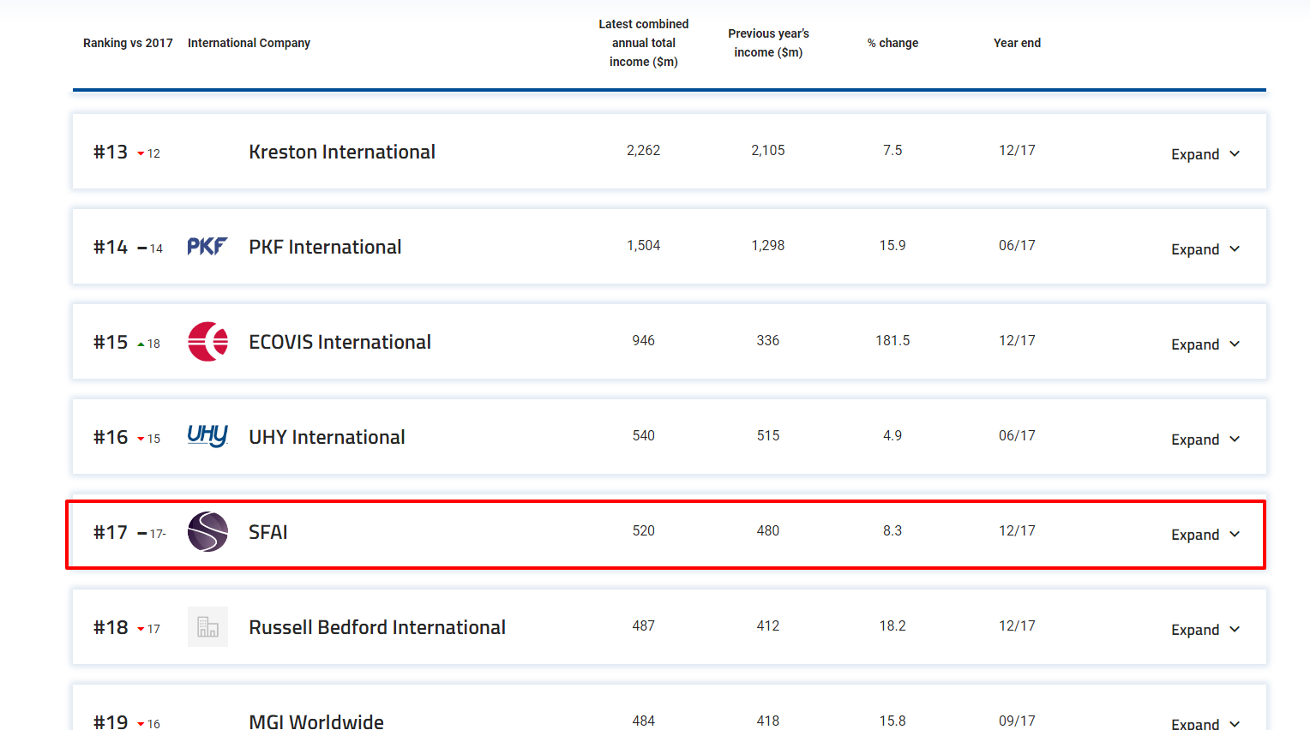Open the Russell Bedford International company name
The width and height of the screenshot is (1310, 730).
pyautogui.click(x=377, y=627)
